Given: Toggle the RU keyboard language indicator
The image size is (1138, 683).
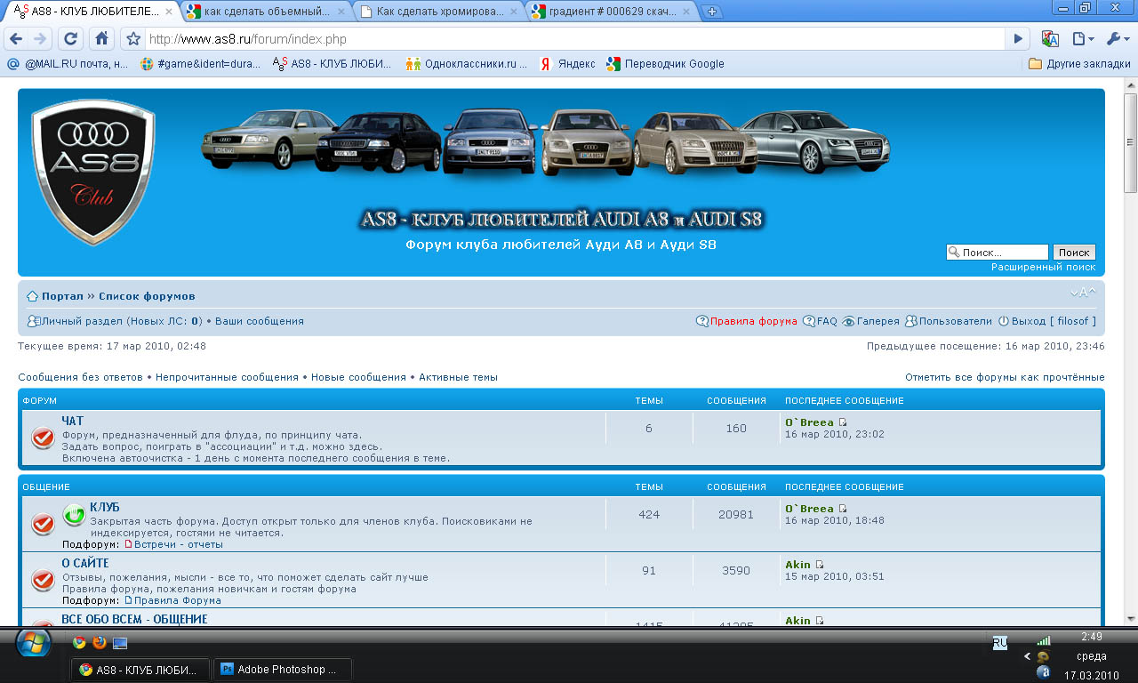Looking at the screenshot, I should [999, 642].
